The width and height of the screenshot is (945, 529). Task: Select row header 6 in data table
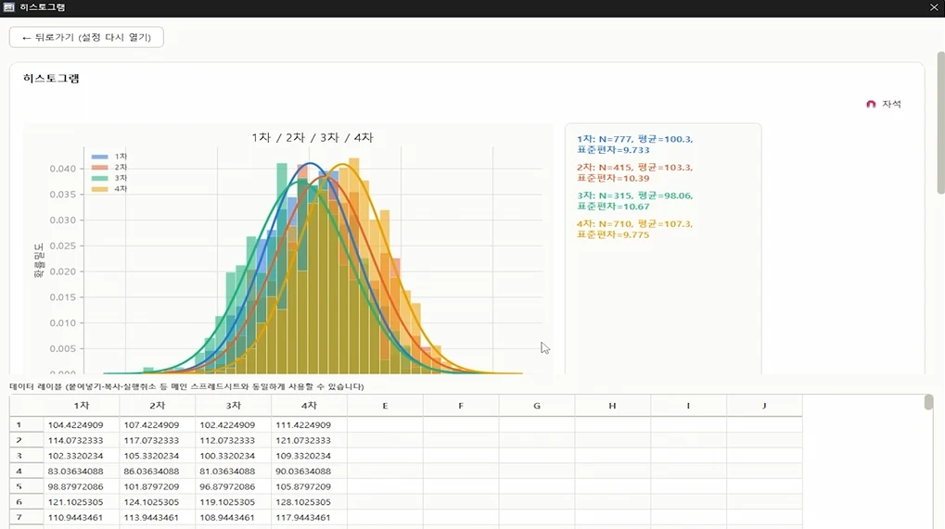point(27,502)
